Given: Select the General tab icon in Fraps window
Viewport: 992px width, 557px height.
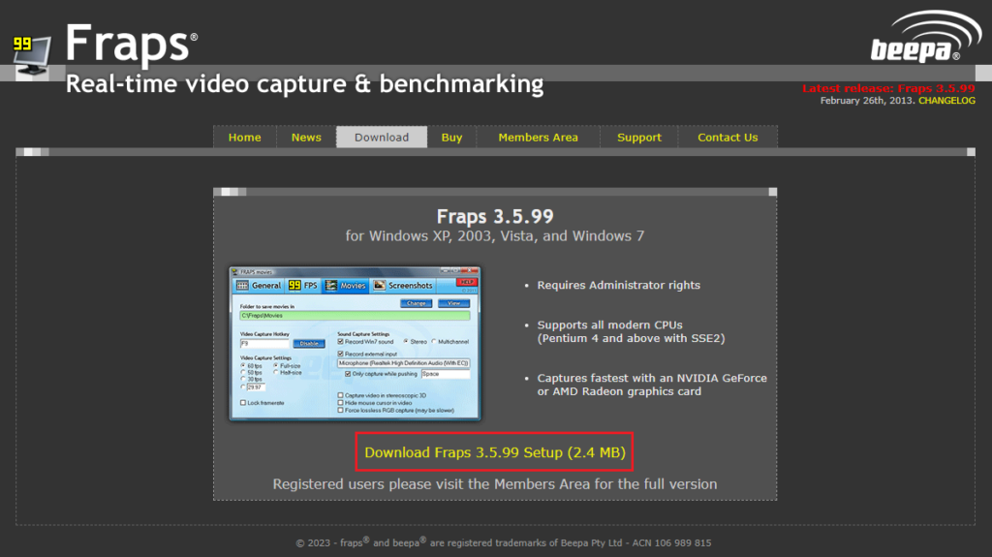Looking at the screenshot, I should pyautogui.click(x=242, y=286).
